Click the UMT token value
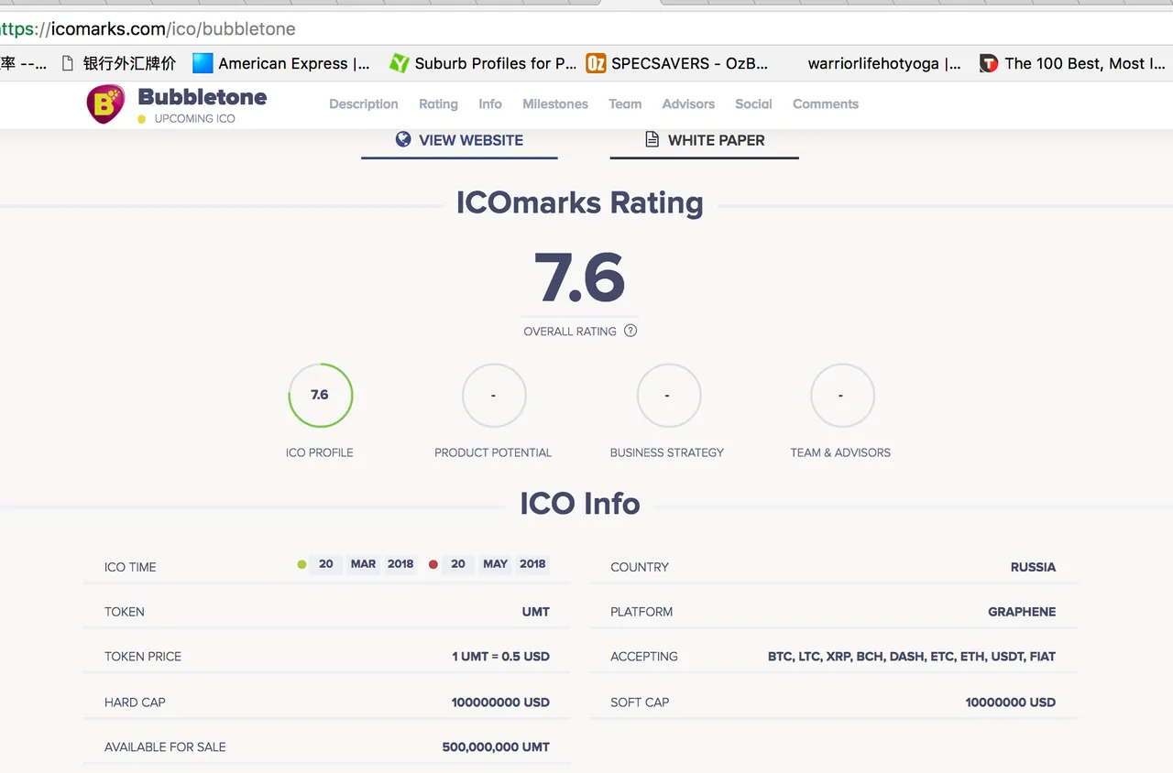 [x=536, y=612]
